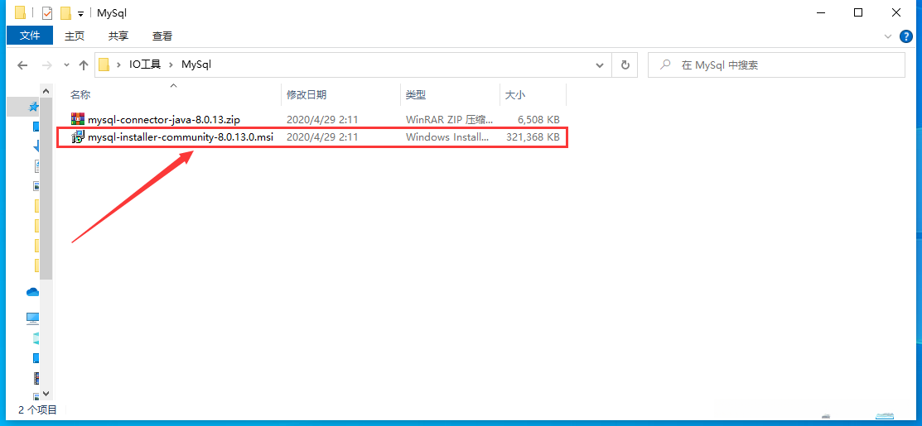
Task: Click the New Folder quick access toolbar icon
Action: (65, 12)
